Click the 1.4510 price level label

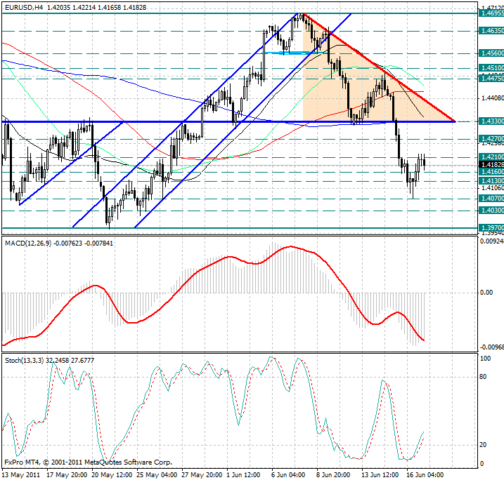[491, 67]
